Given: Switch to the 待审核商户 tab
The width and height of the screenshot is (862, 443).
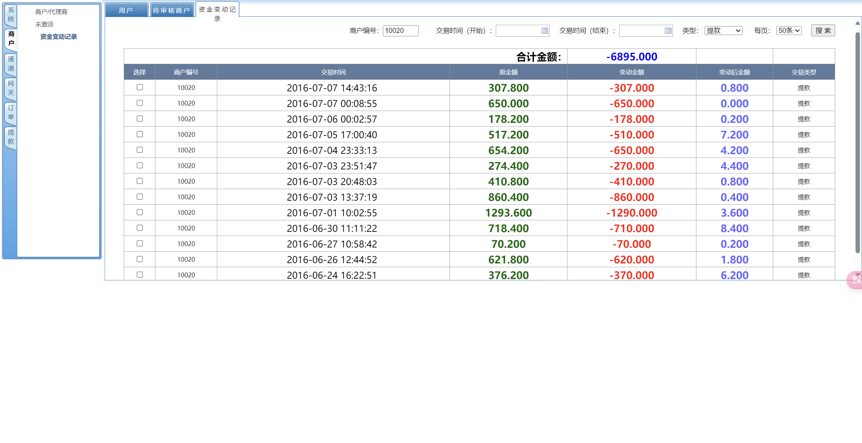Looking at the screenshot, I should pos(172,10).
